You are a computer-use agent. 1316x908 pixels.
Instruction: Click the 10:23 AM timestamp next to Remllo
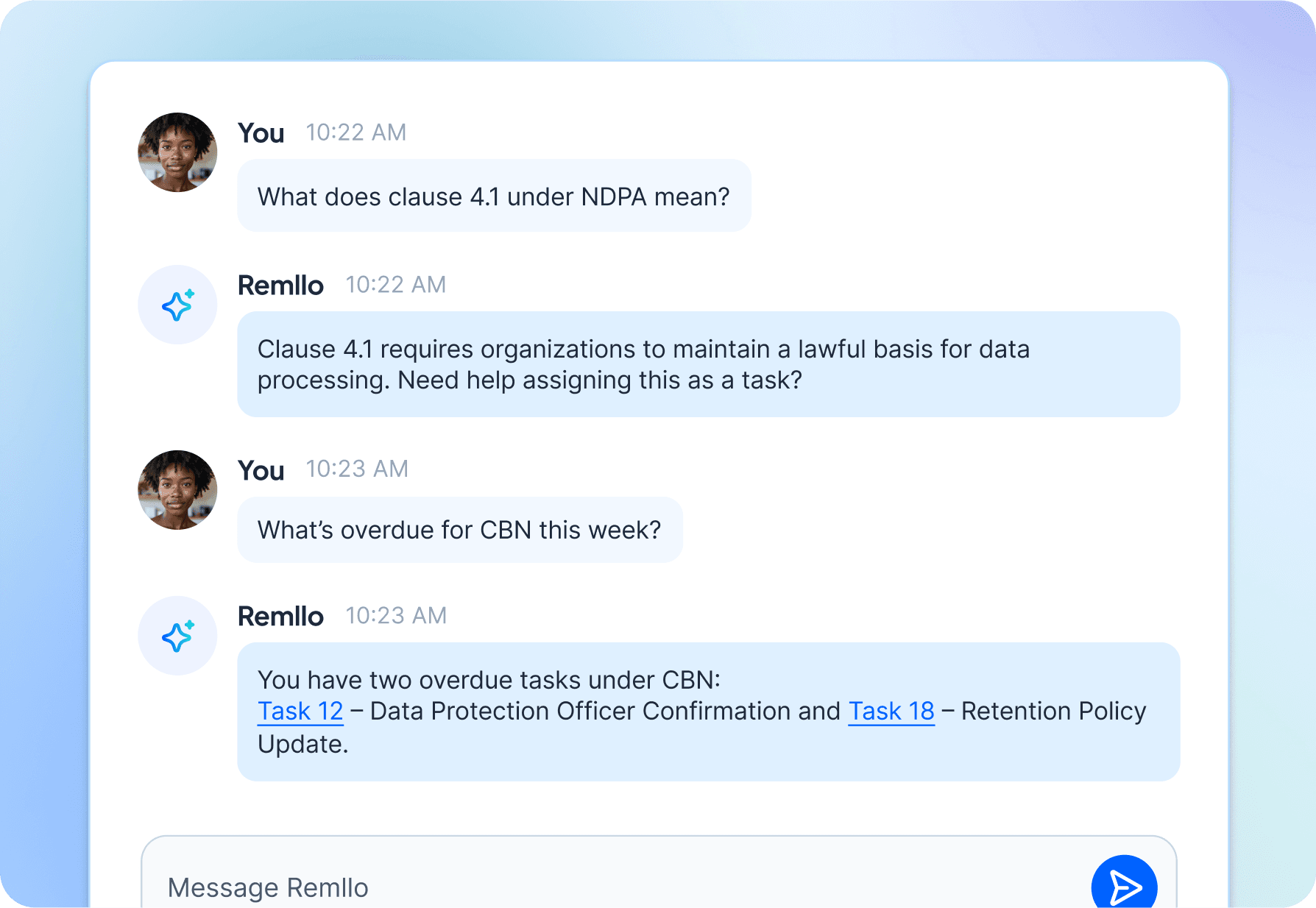click(x=397, y=616)
